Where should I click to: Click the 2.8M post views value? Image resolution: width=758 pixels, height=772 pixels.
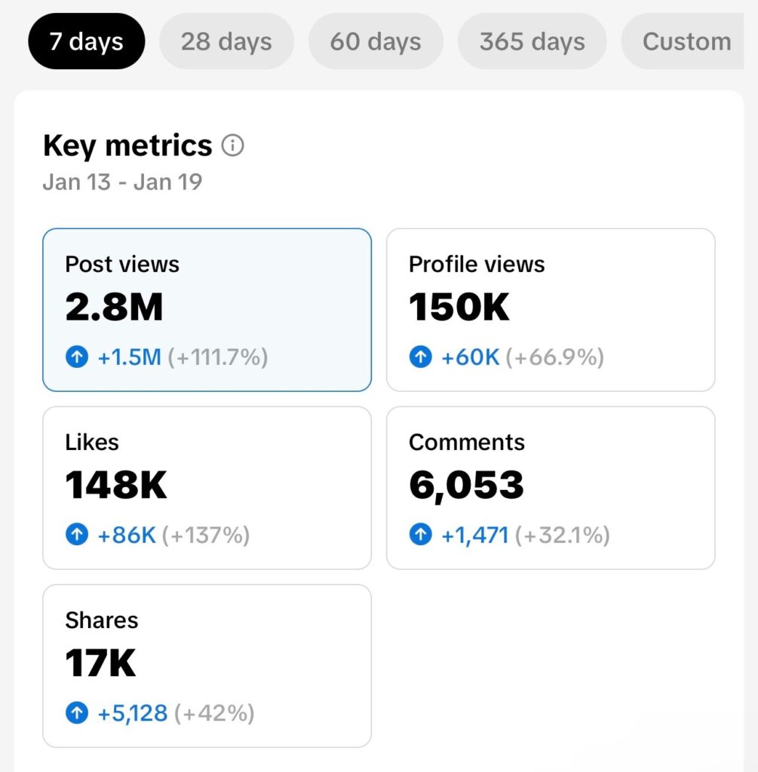(x=114, y=307)
